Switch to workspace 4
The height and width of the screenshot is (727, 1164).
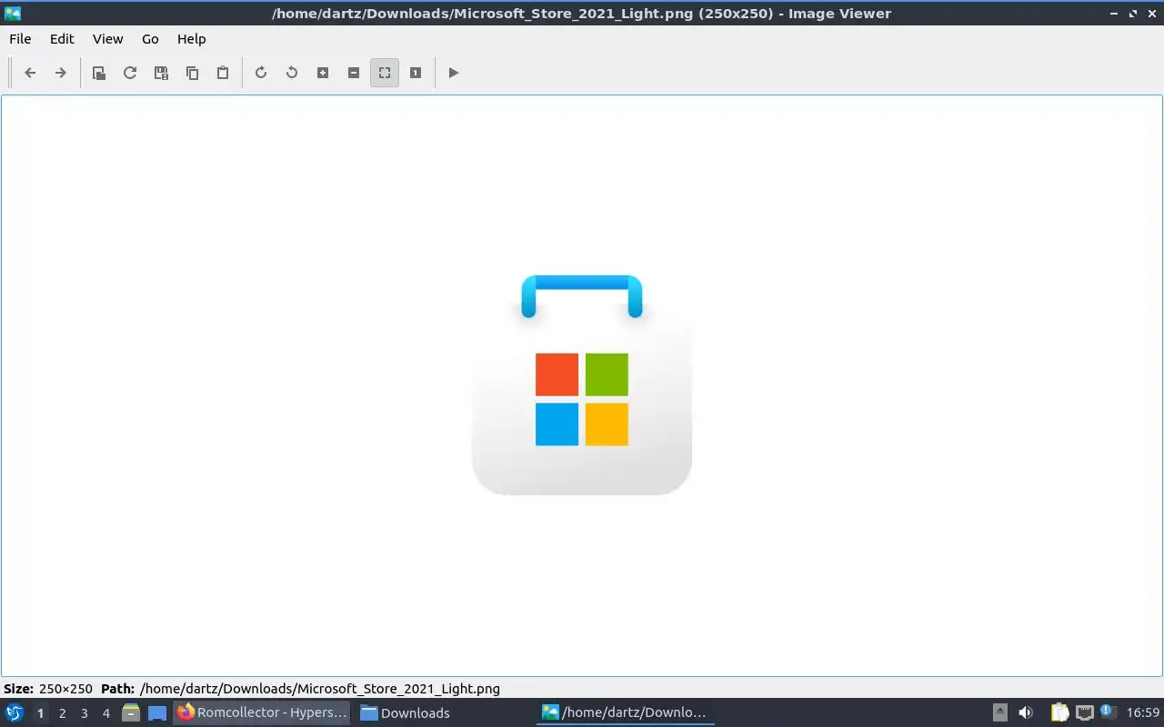(x=106, y=713)
